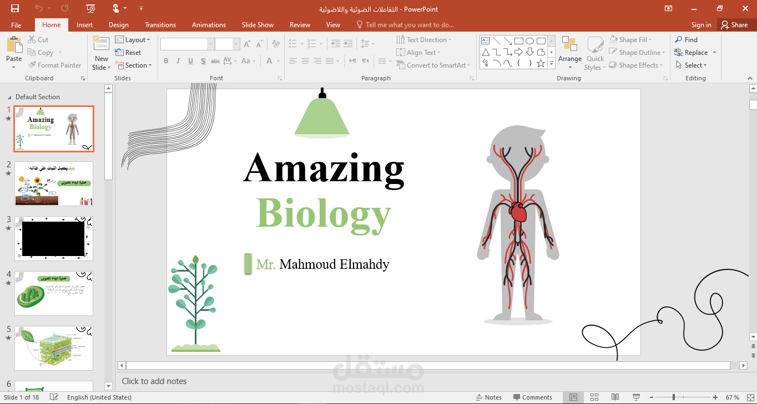Open touch/mouse mode icon
757x404 pixels.
(x=116, y=8)
